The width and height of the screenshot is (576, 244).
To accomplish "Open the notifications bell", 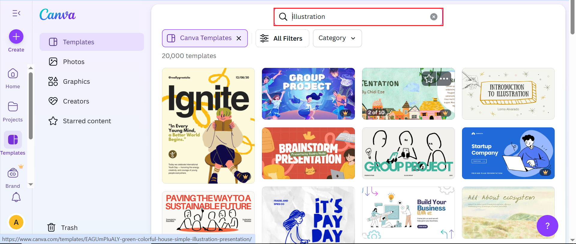I will pos(16,197).
